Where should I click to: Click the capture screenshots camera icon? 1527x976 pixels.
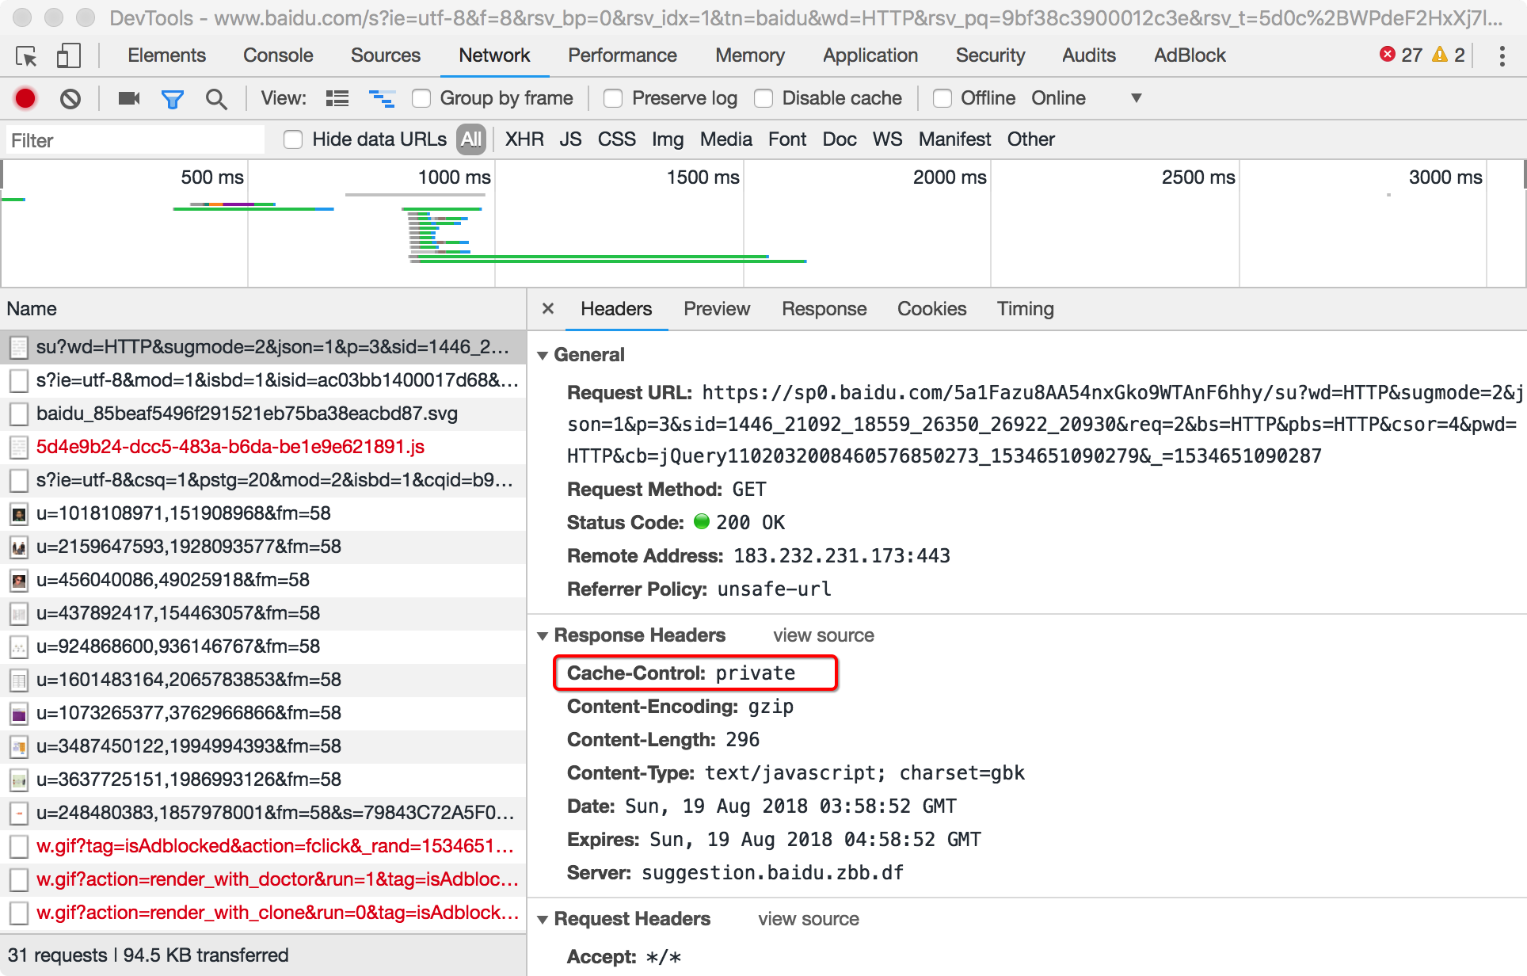point(128,98)
